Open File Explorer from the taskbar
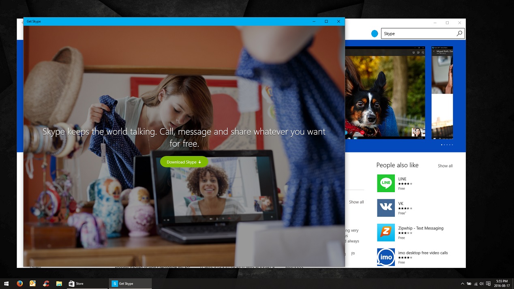The width and height of the screenshot is (514, 289). 59,283
